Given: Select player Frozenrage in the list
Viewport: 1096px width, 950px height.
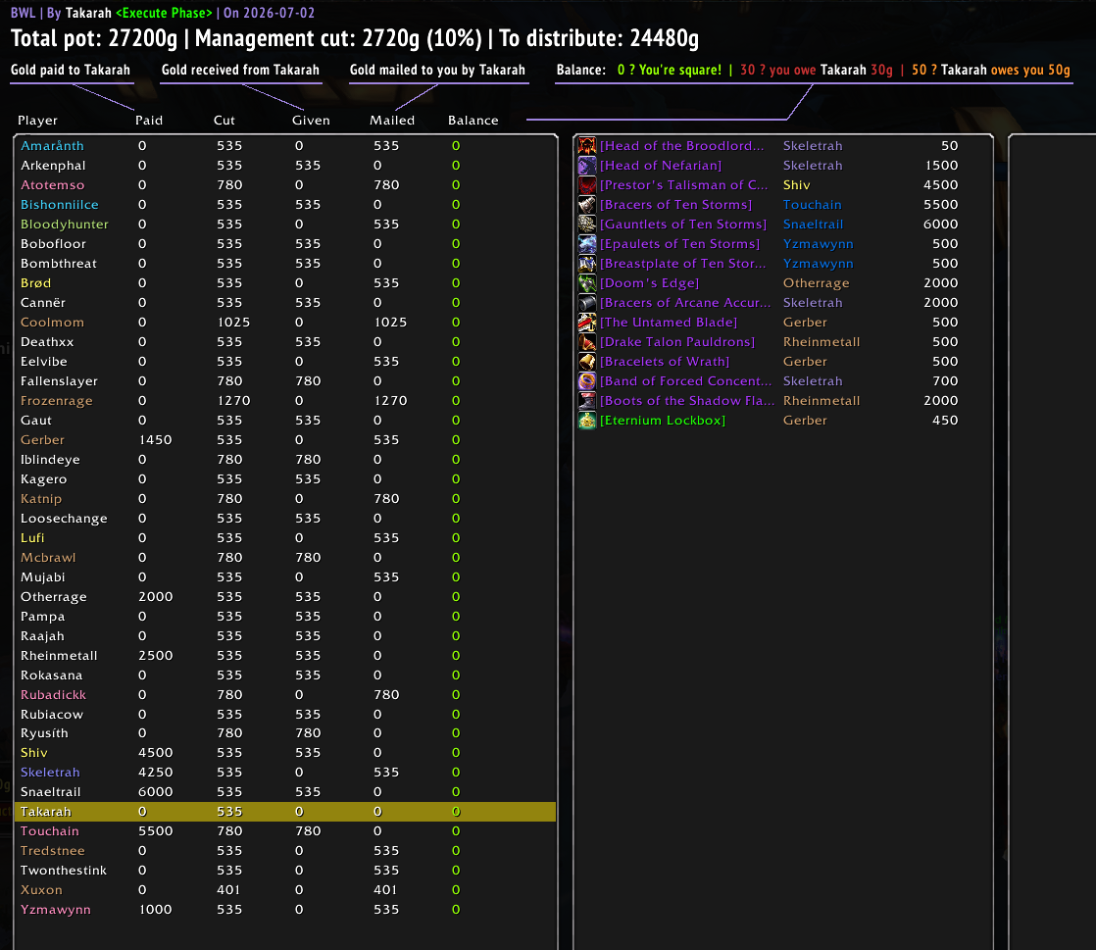Looking at the screenshot, I should tap(57, 400).
